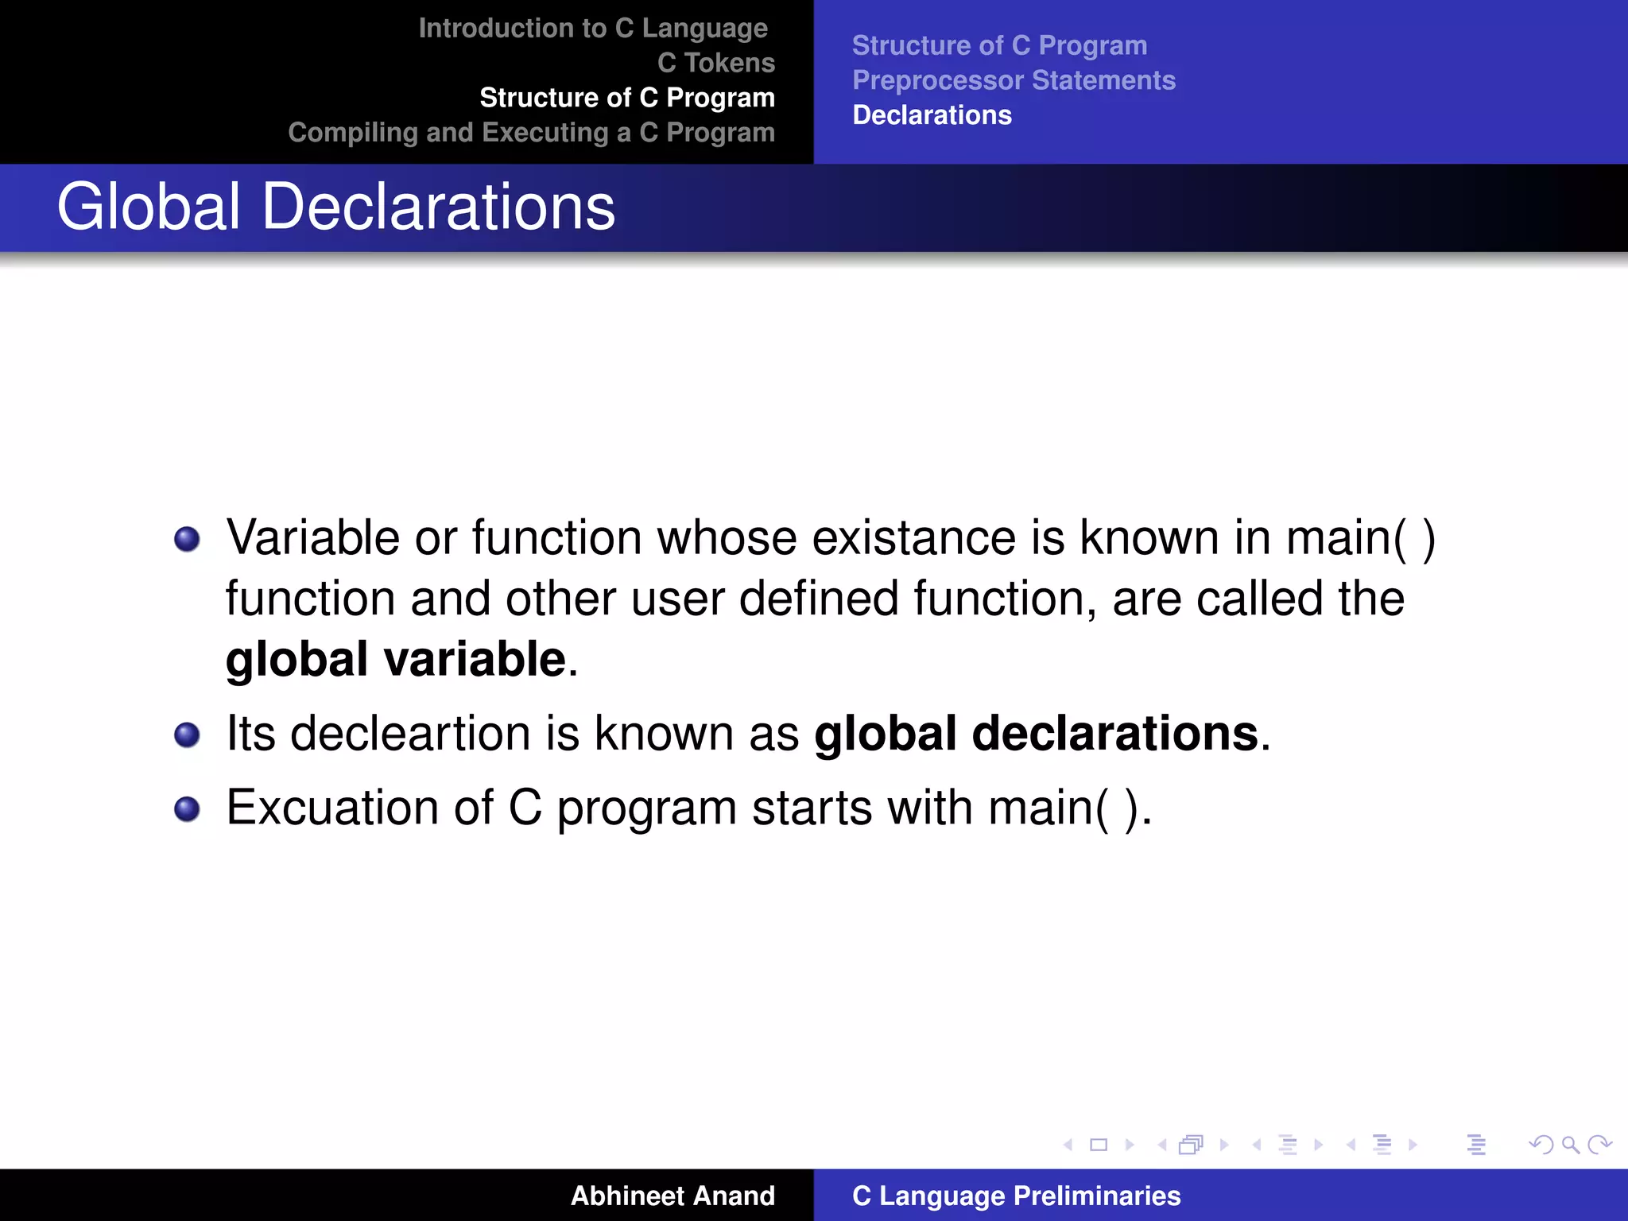The height and width of the screenshot is (1221, 1628).
Task: Click C Language Preliminaries footer title
Action: [x=1016, y=1196]
